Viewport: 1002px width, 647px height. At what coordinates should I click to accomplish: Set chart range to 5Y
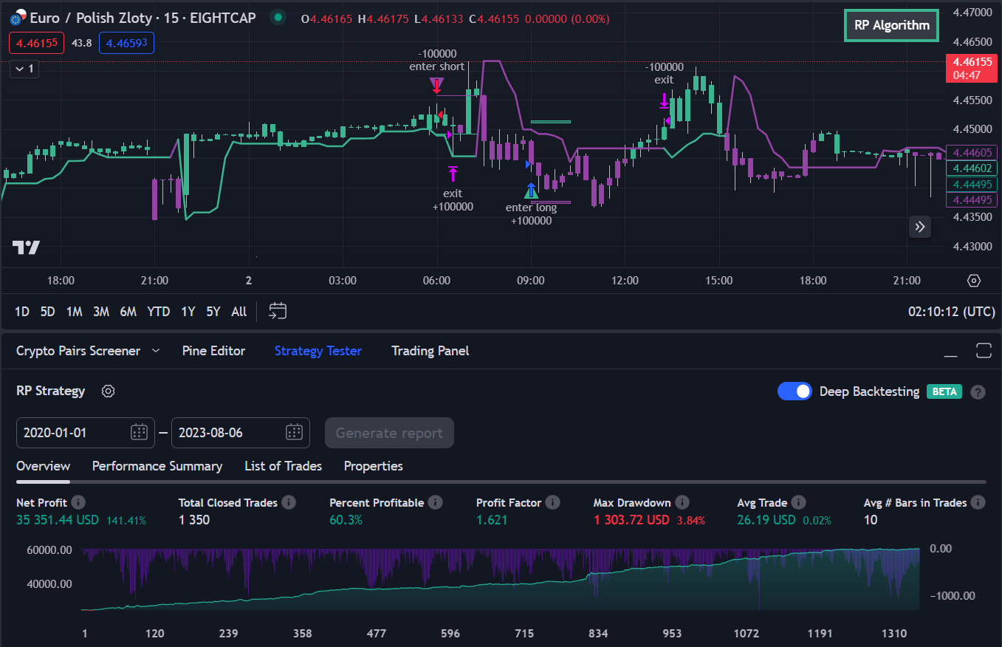click(213, 312)
